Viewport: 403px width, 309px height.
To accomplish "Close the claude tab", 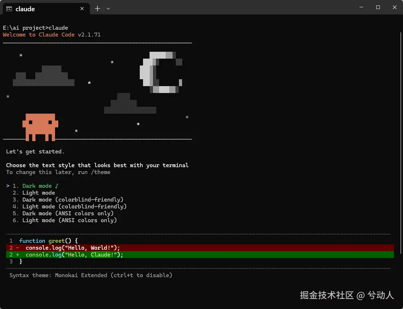I will [82, 9].
